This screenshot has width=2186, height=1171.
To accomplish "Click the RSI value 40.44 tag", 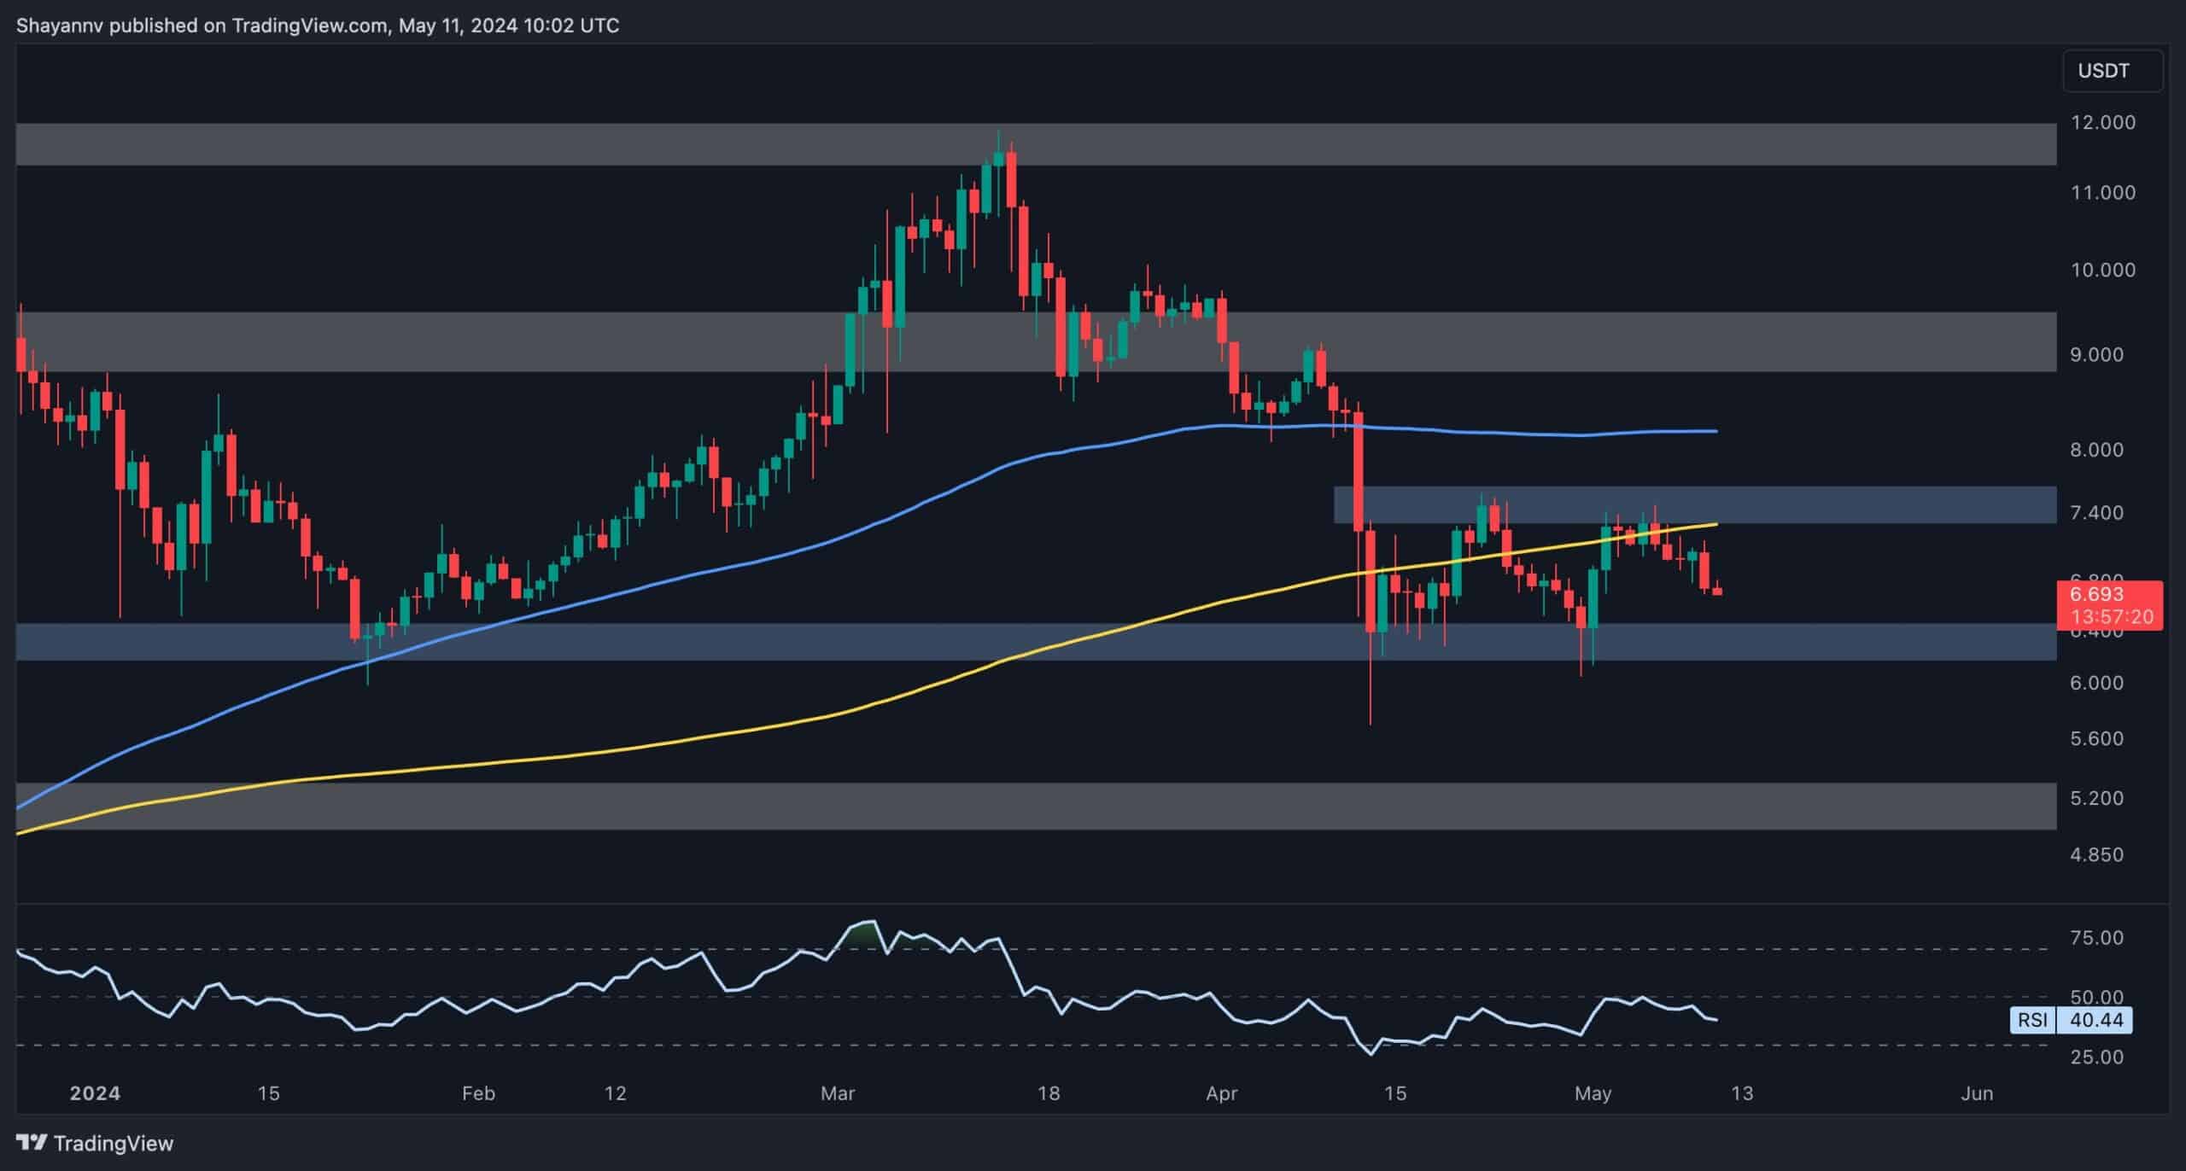I will 2095,1020.
